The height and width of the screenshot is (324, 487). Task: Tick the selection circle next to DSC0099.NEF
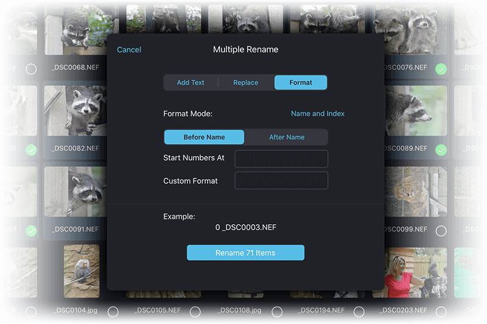pyautogui.click(x=441, y=231)
